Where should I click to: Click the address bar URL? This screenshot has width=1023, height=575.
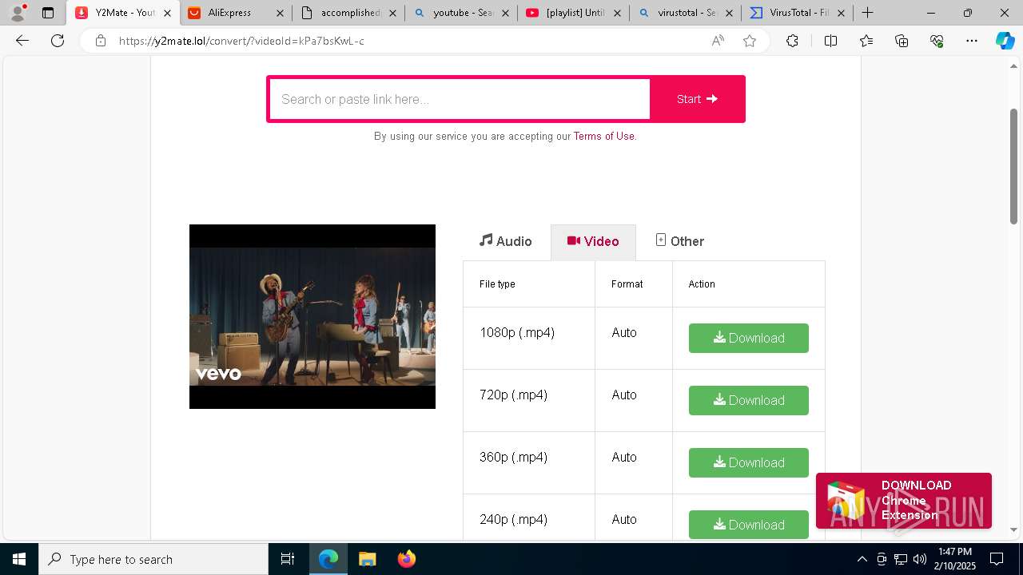241,41
